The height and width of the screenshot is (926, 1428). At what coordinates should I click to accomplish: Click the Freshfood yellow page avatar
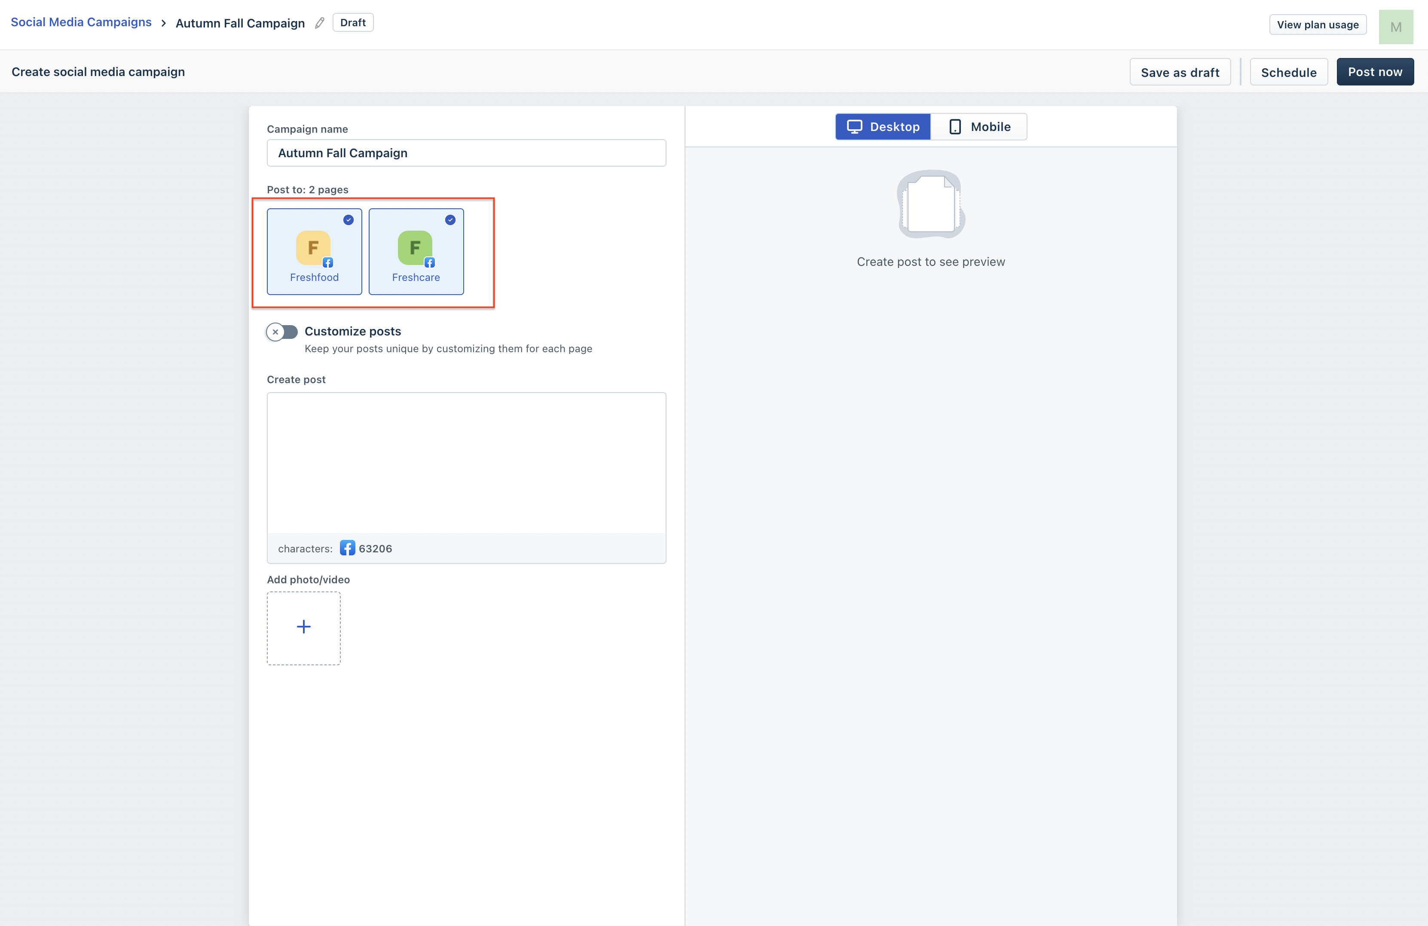tap(312, 247)
